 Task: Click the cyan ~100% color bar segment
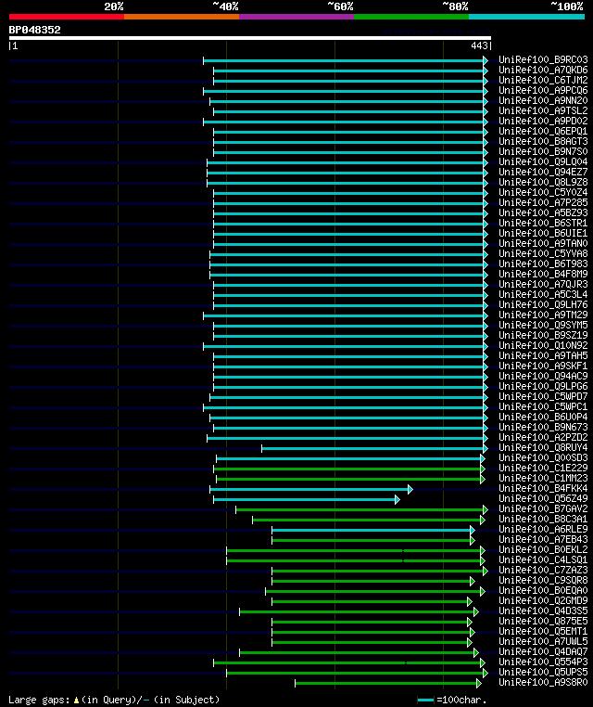526,17
